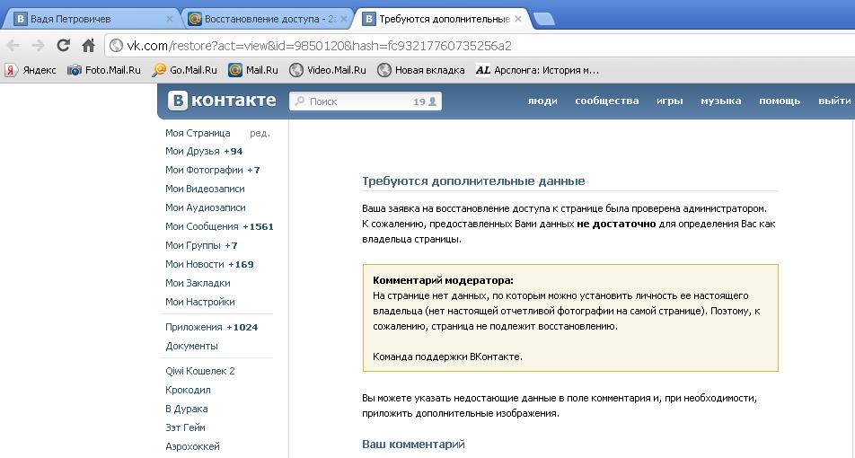Open Мои Друзья
The height and width of the screenshot is (458, 855).
192,151
